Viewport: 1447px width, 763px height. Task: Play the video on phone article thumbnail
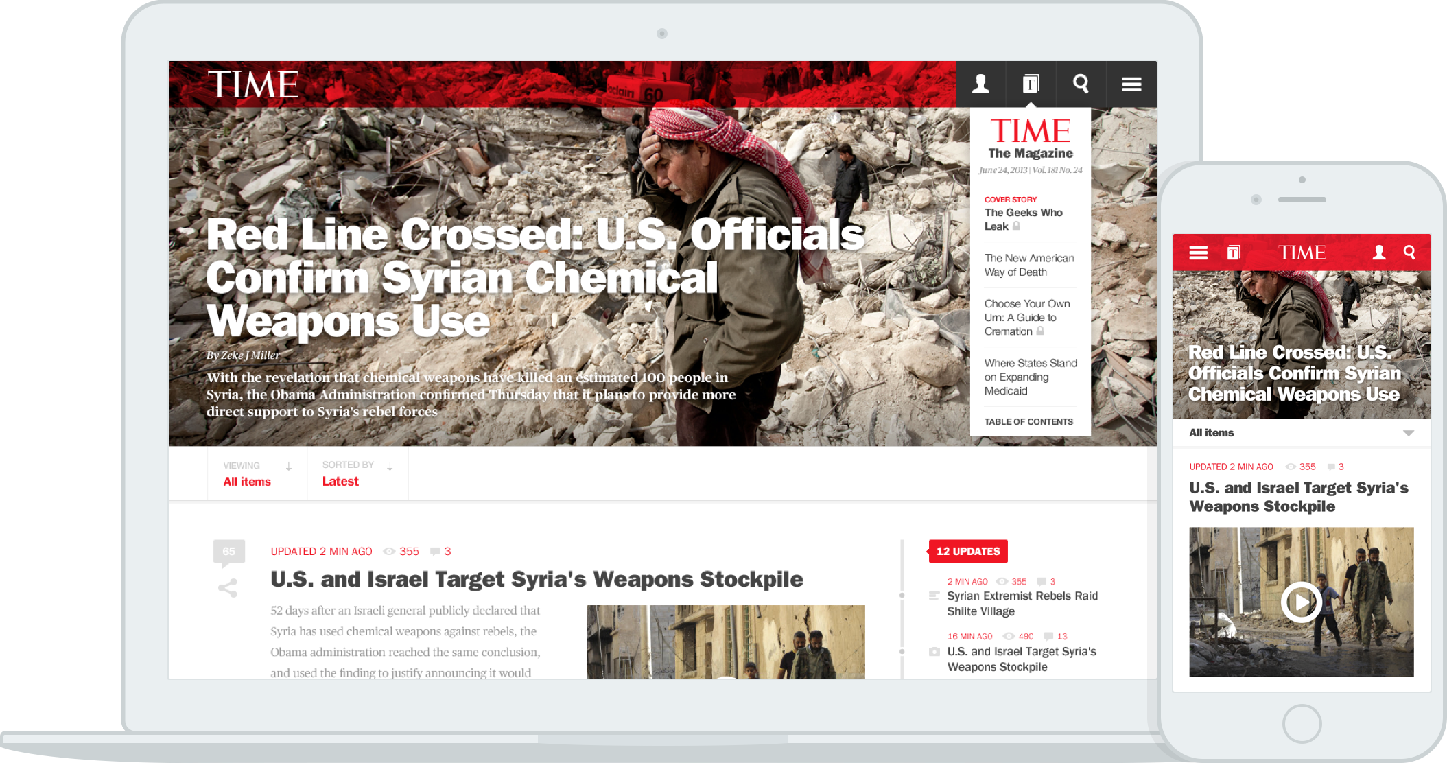coord(1301,602)
